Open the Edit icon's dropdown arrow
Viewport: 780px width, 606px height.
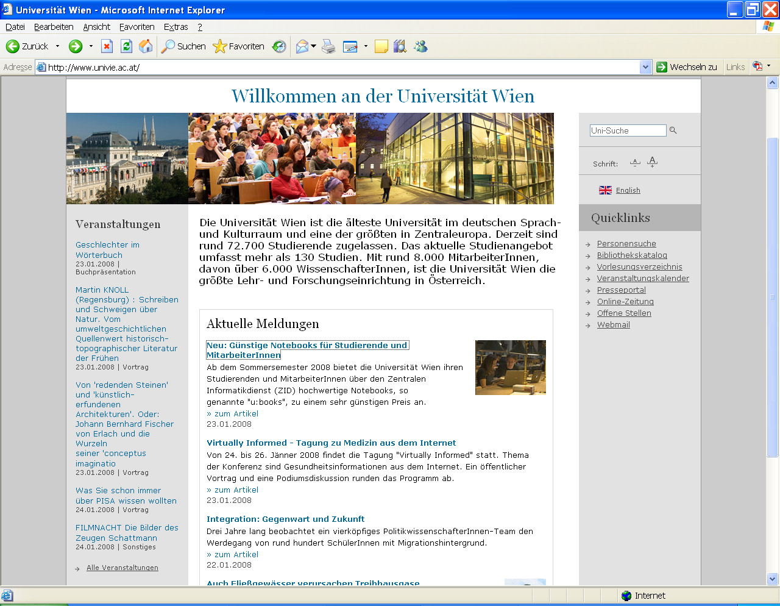click(x=366, y=46)
